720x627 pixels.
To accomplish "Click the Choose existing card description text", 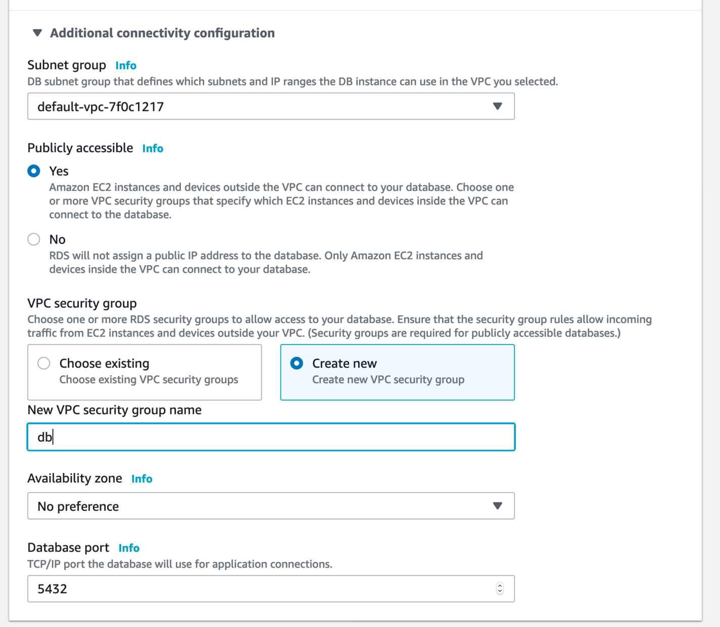I will [149, 380].
